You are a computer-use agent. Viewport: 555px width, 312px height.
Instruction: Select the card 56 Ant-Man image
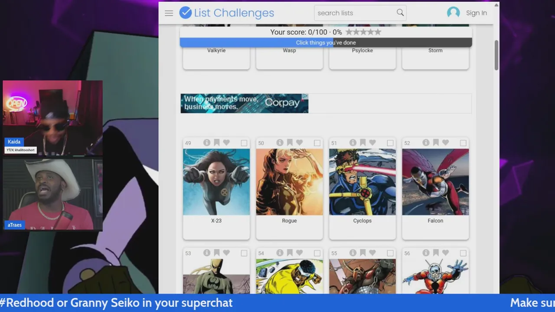tap(435, 276)
